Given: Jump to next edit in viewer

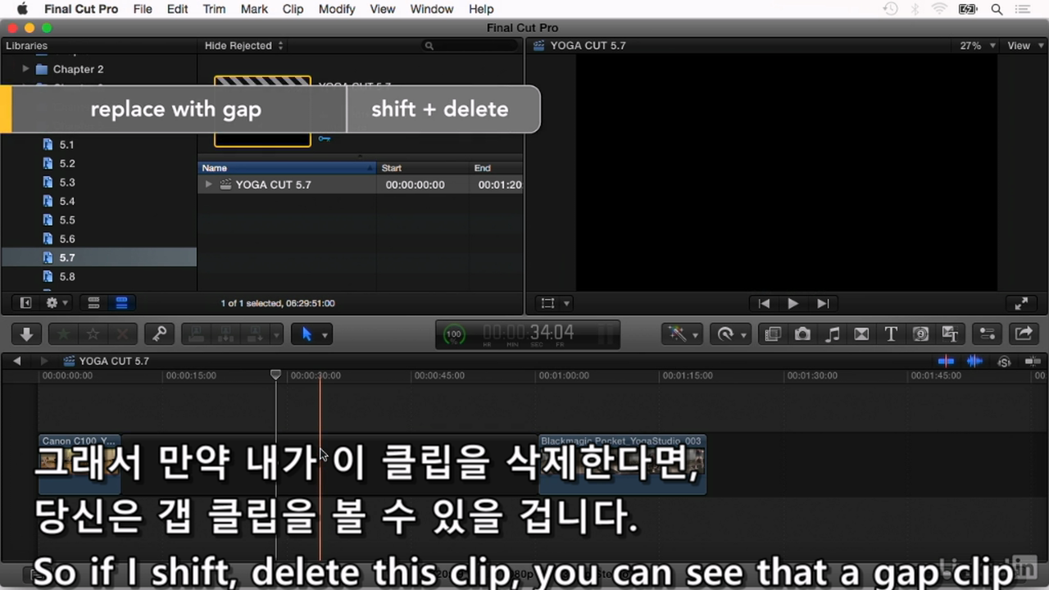Looking at the screenshot, I should [x=823, y=303].
